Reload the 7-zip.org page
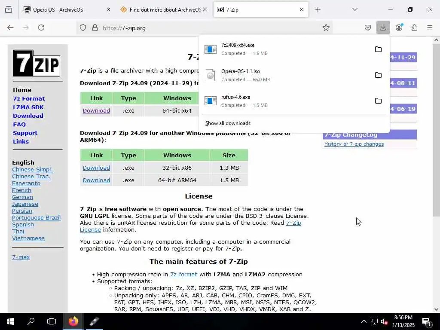Image resolution: width=440 pixels, height=330 pixels. (41, 27)
